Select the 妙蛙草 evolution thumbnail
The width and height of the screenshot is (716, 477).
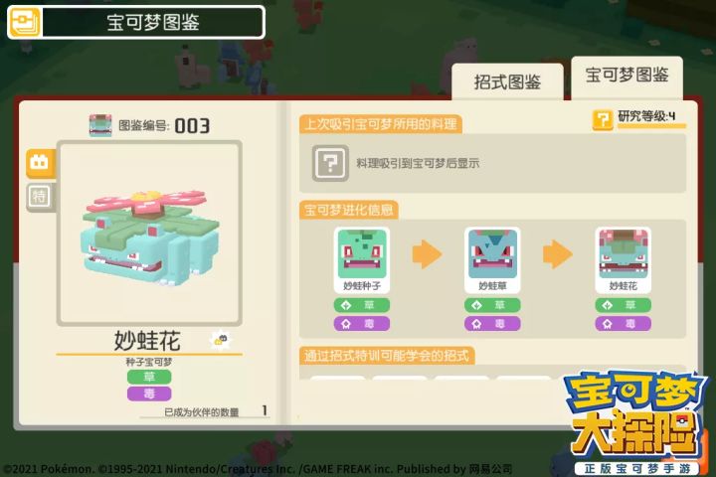pos(492,260)
